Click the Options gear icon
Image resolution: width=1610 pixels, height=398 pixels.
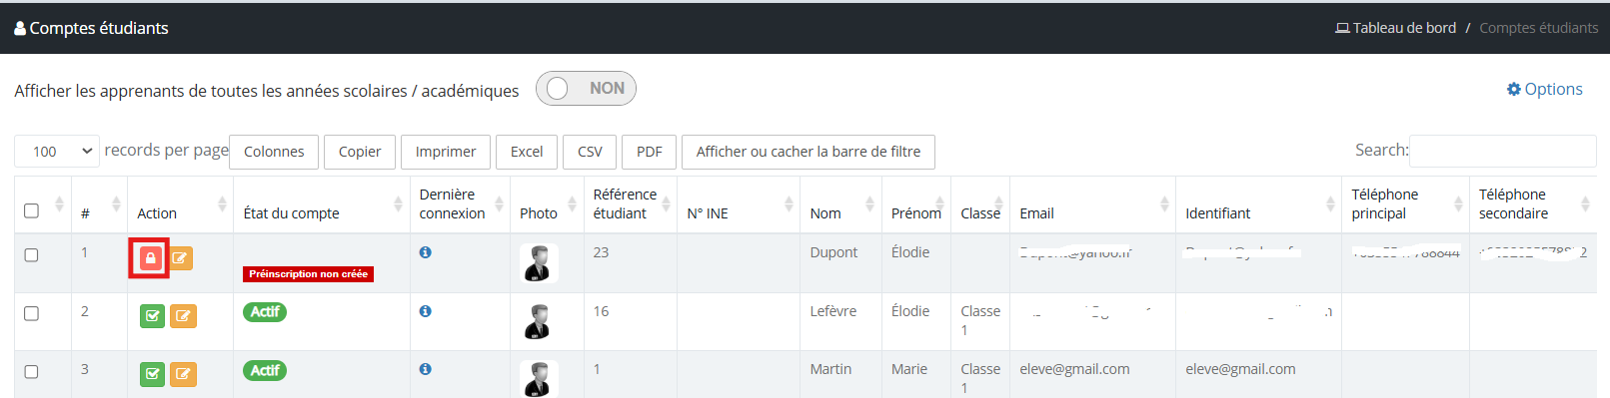1513,89
